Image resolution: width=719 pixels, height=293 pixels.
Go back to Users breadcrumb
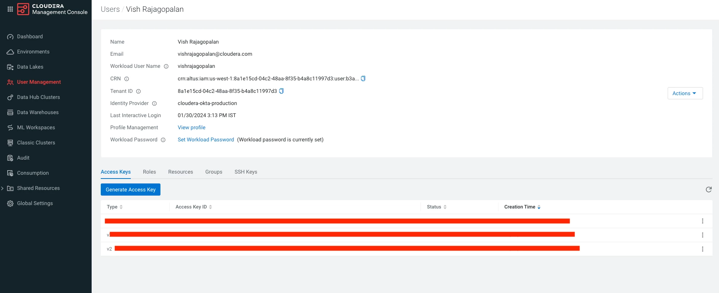click(110, 9)
